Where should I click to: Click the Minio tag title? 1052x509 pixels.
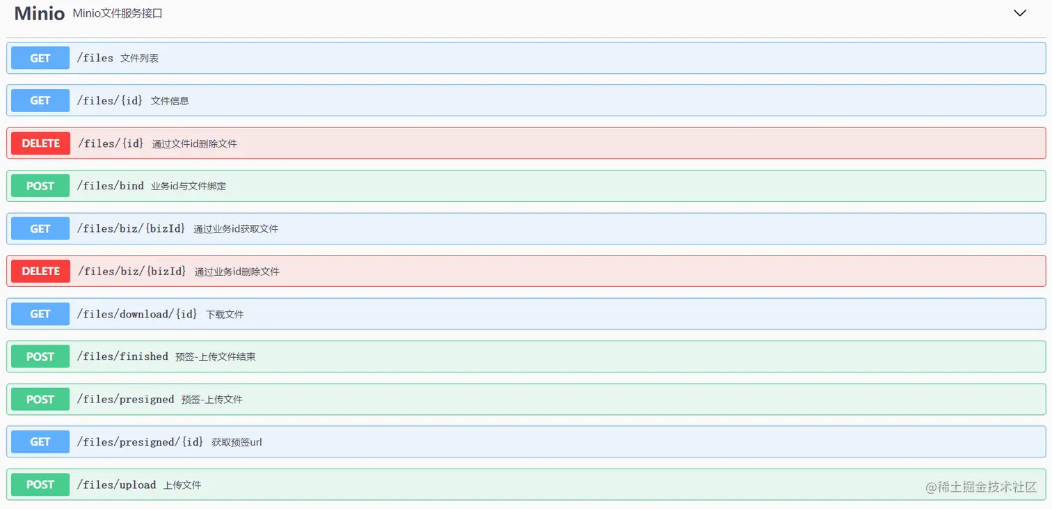point(40,13)
